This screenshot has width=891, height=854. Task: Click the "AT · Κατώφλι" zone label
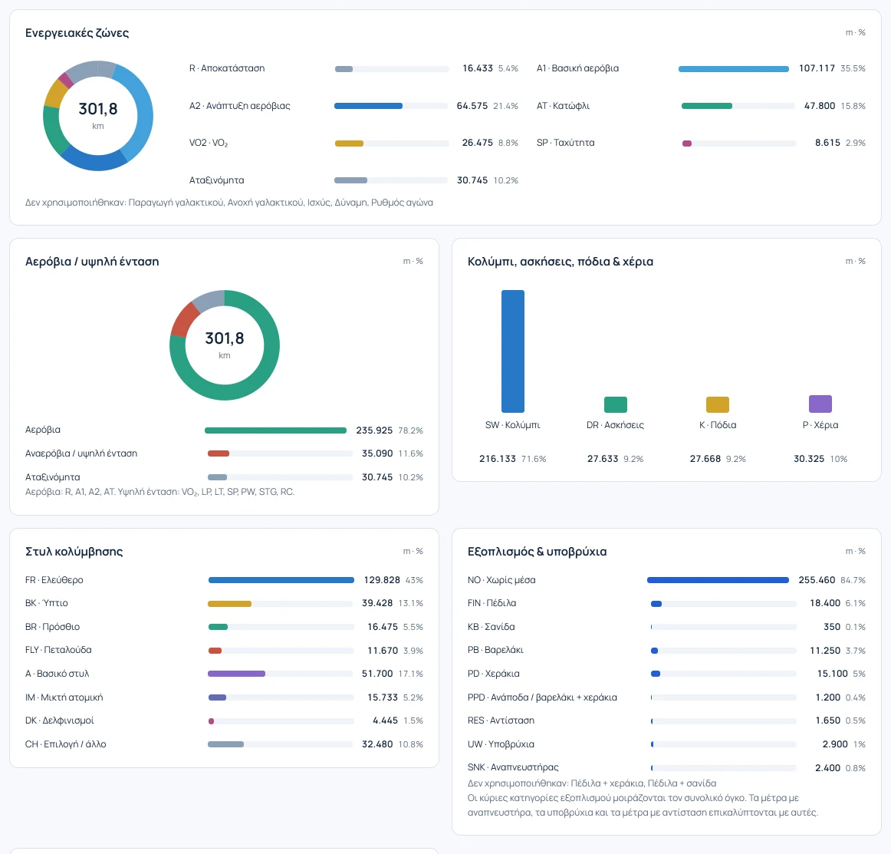tap(563, 106)
